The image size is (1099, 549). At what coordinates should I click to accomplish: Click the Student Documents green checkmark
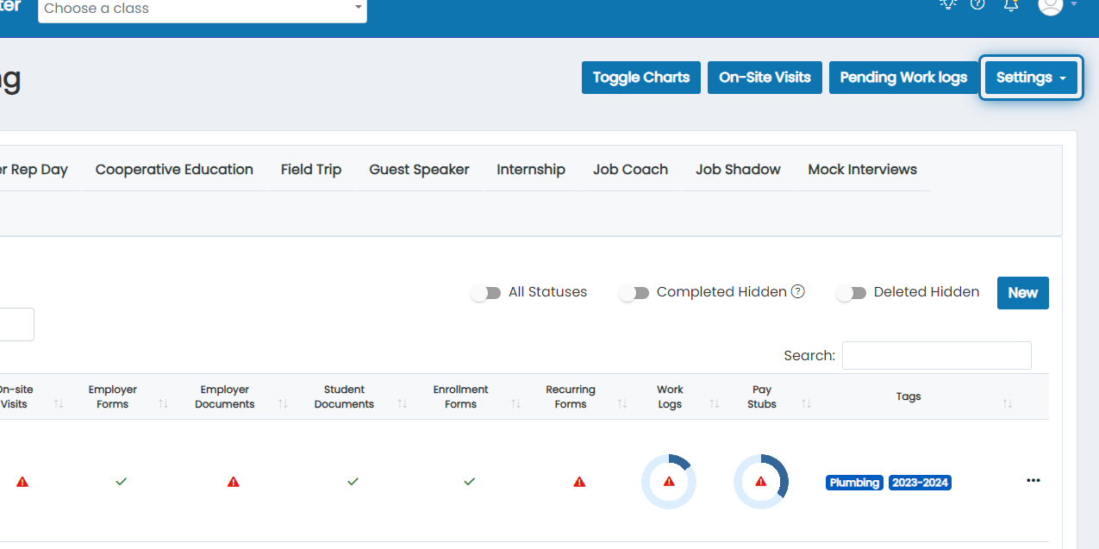pyautogui.click(x=353, y=482)
